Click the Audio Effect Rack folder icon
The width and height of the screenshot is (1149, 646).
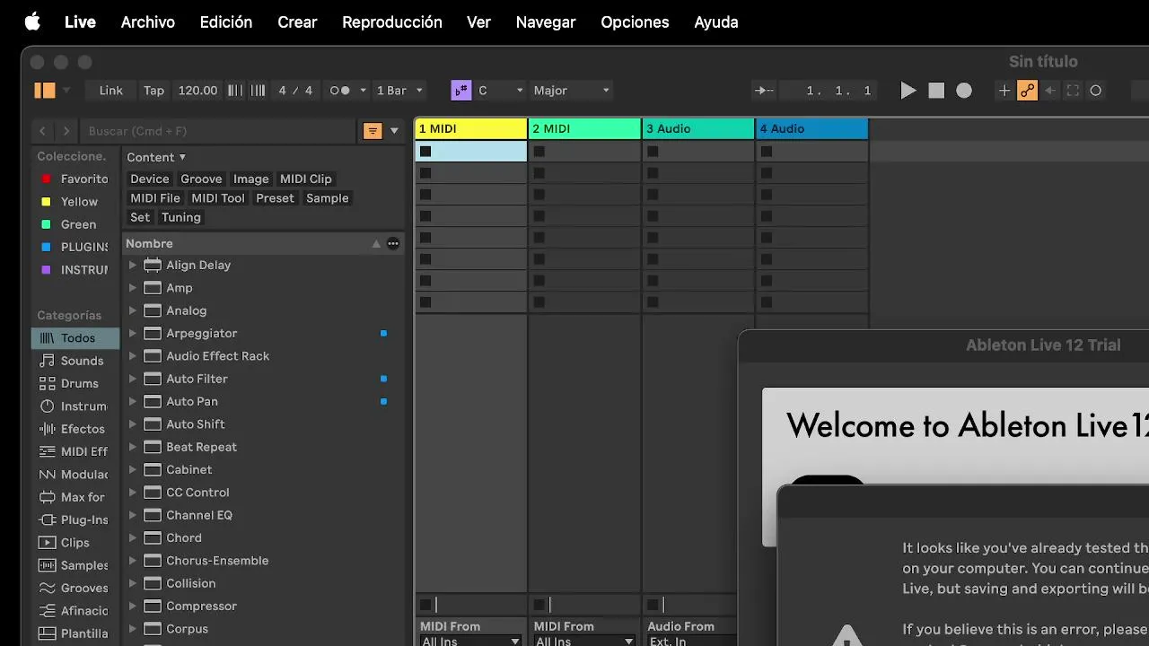click(x=152, y=356)
